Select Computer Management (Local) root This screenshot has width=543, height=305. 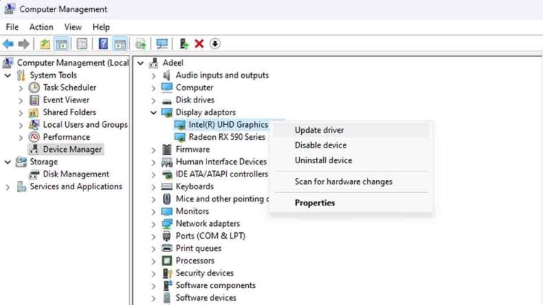(x=73, y=63)
